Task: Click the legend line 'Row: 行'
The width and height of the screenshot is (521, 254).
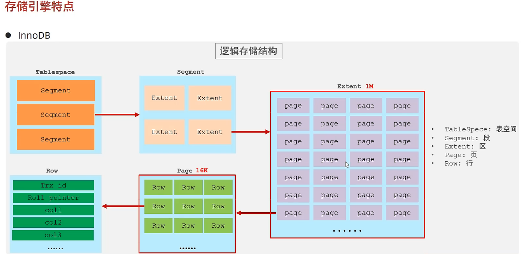Action: click(459, 163)
